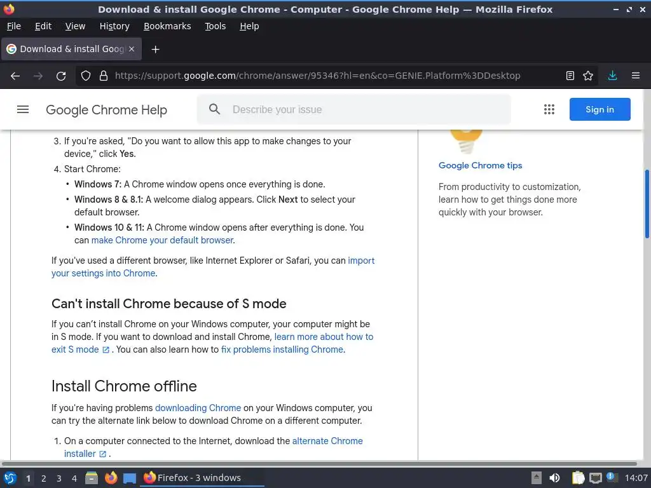
Task: Open 'fix problems installing Chrome' link
Action: (282, 350)
